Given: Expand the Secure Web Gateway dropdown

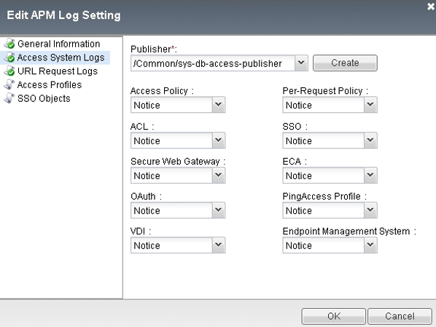Looking at the screenshot, I should [x=178, y=176].
